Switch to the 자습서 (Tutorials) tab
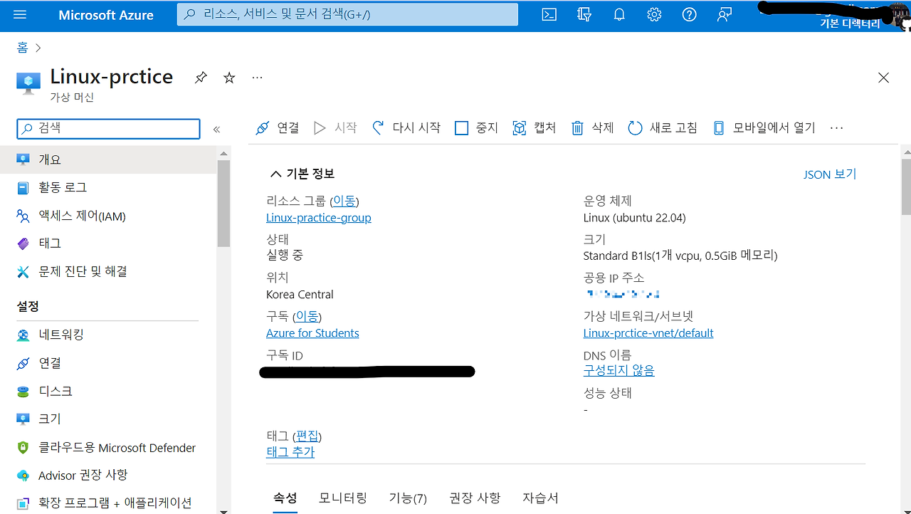Image resolution: width=911 pixels, height=514 pixels. (540, 498)
